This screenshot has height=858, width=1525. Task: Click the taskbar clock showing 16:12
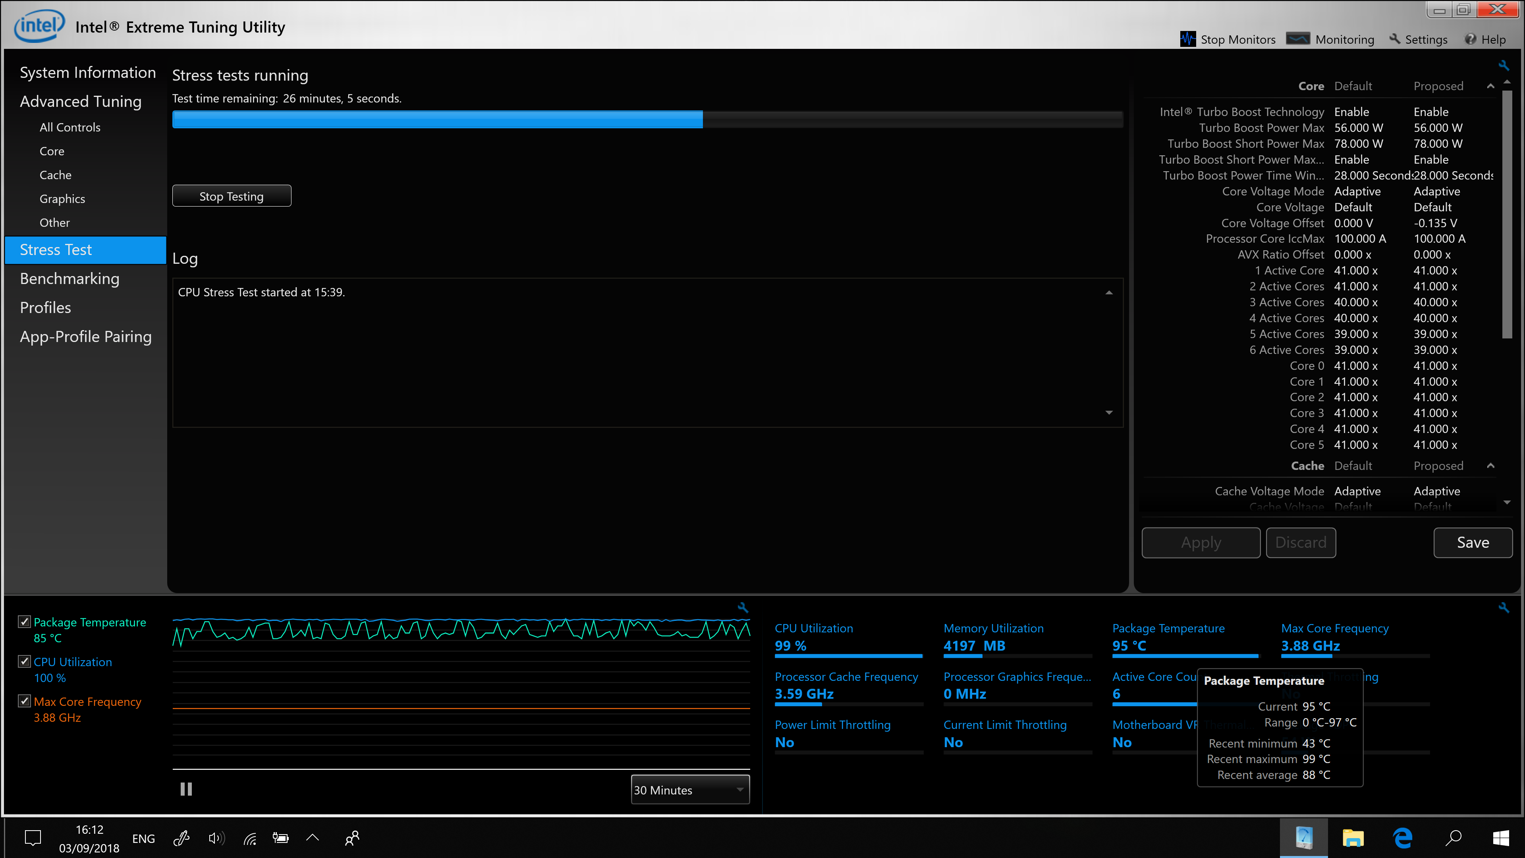tap(89, 829)
